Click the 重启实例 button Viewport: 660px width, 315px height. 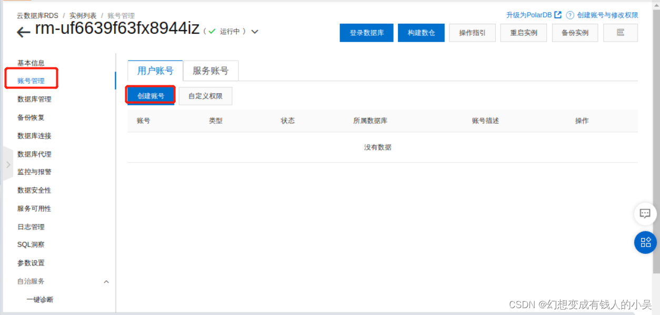[524, 33]
